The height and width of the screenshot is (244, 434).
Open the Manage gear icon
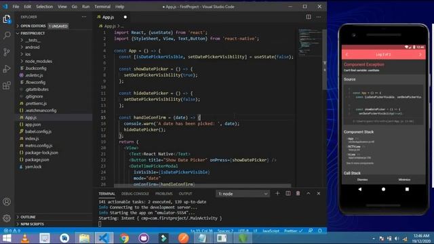click(7, 218)
